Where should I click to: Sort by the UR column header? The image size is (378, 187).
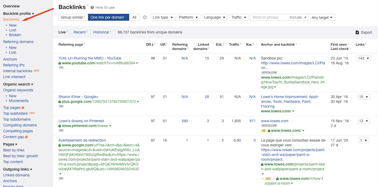click(x=164, y=45)
